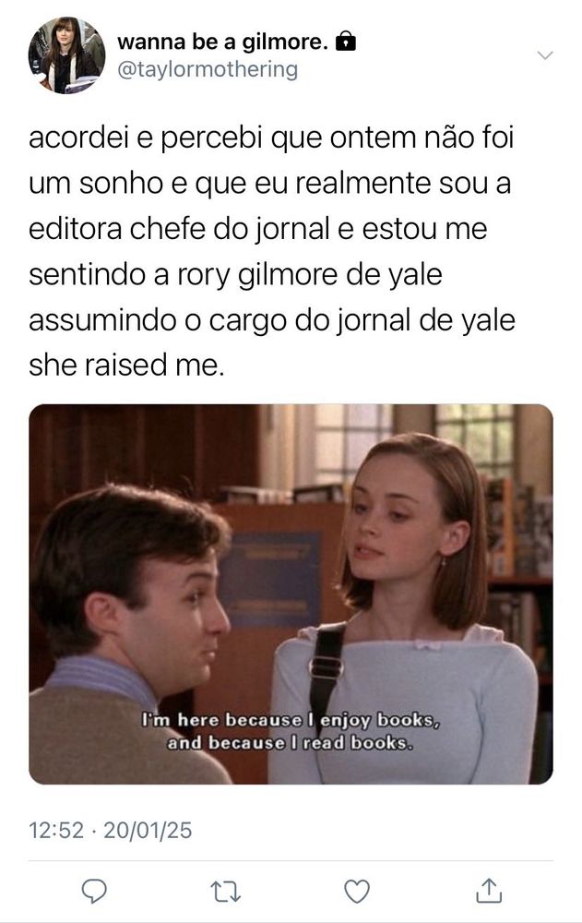
Task: Click the 'I'm here because I enjoy books' subtitle
Action: point(291,720)
